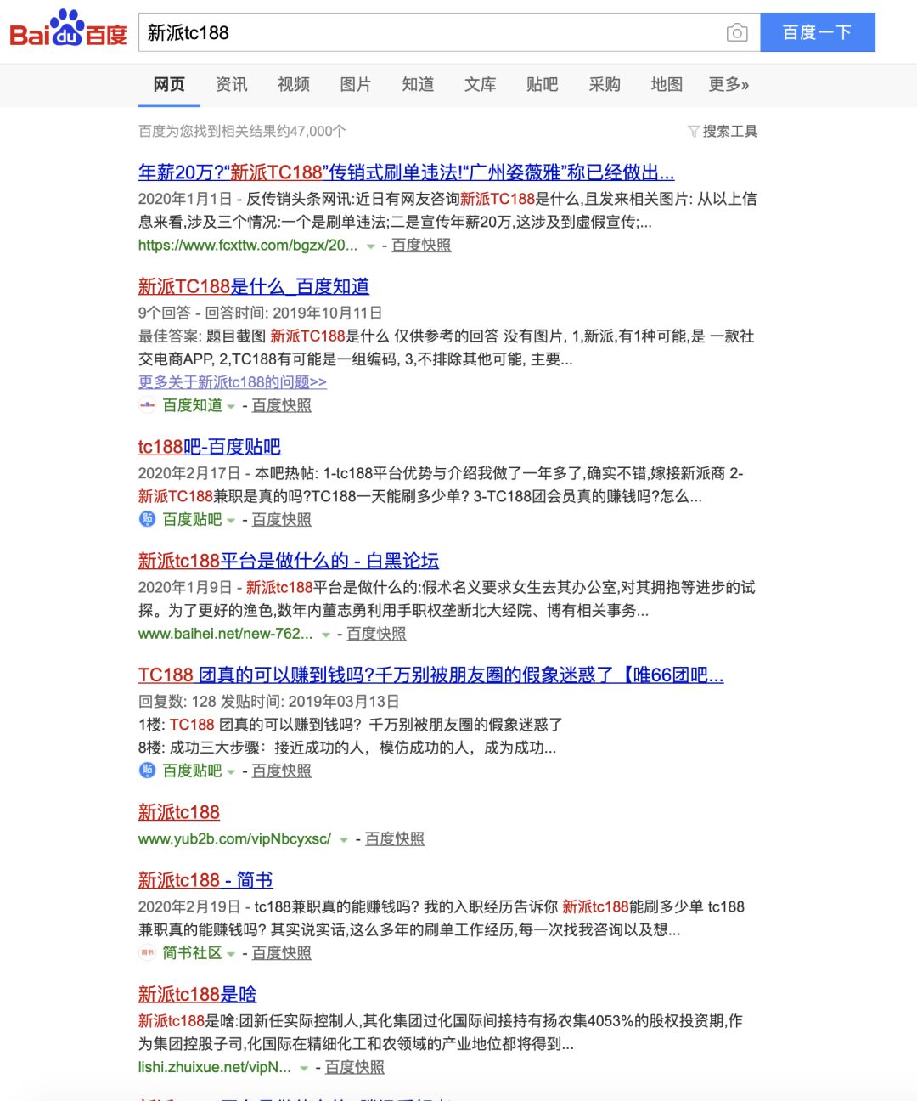The height and width of the screenshot is (1101, 917).
Task: Click the www.baihei.net/new-762... URL
Action: tap(225, 634)
